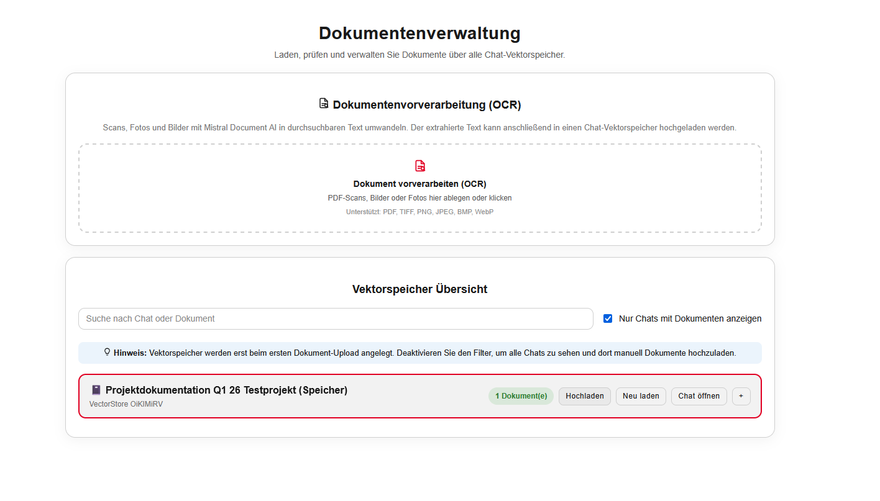Click the bold "Dokument vorverarbeiten (OCR)" dropzone title
This screenshot has height=501, width=880.
pyautogui.click(x=419, y=184)
